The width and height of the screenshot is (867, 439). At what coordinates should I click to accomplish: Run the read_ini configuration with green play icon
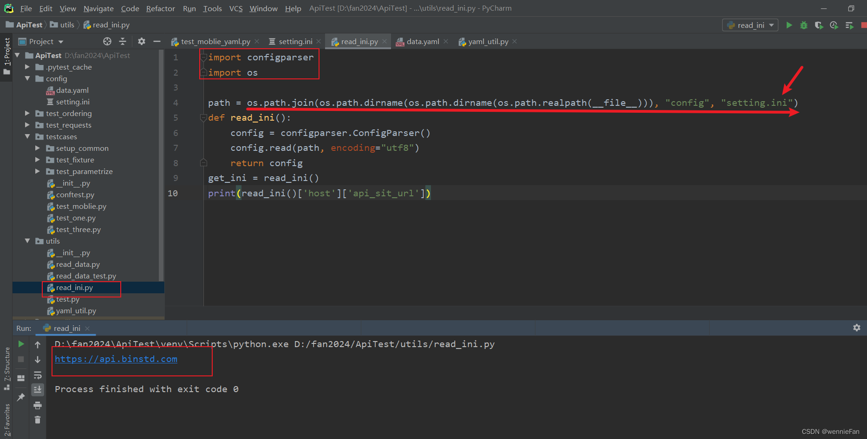pyautogui.click(x=789, y=25)
